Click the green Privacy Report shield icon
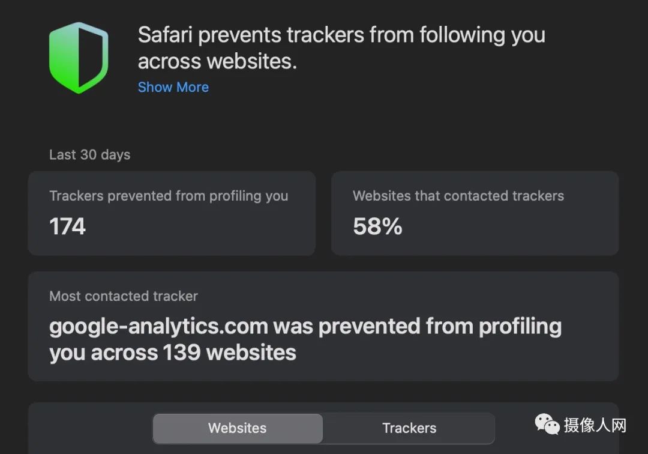648x454 pixels. (79, 58)
